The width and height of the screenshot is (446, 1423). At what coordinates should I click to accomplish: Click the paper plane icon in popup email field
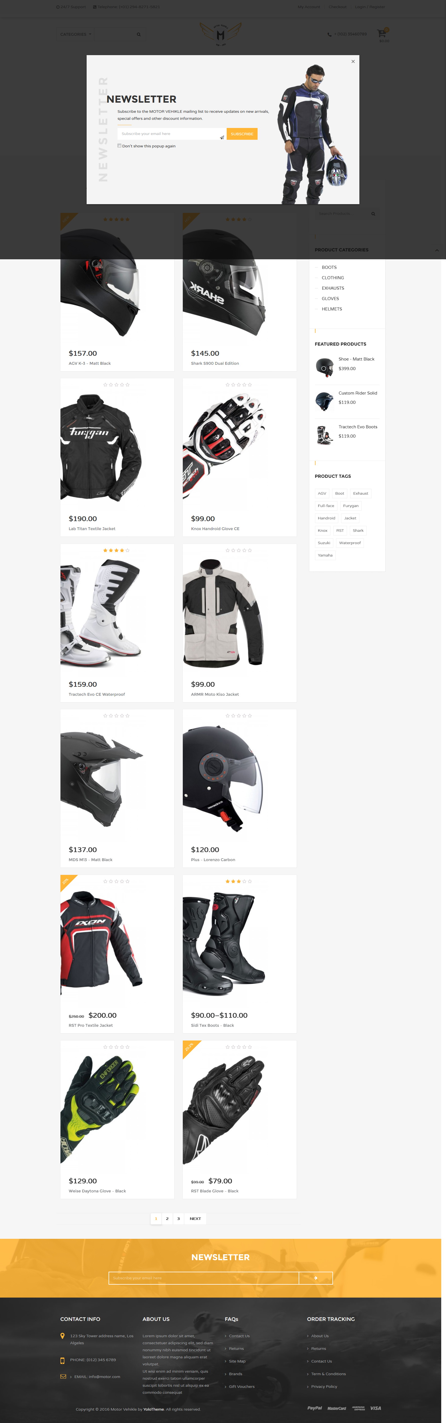(222, 137)
